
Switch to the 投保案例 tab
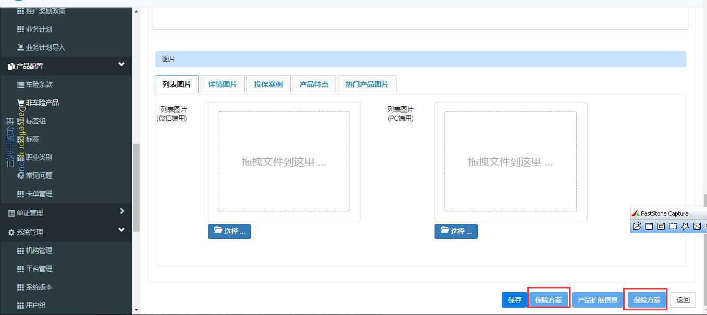[268, 84]
